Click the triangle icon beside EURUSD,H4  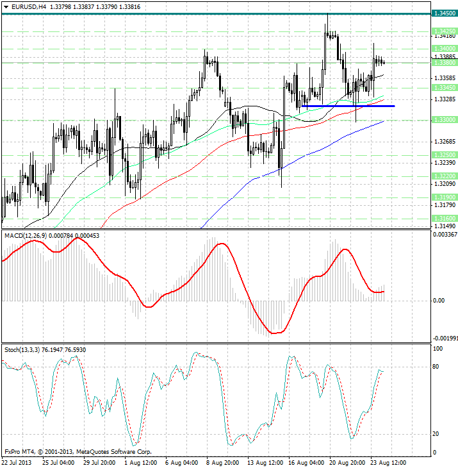pyautogui.click(x=4, y=6)
